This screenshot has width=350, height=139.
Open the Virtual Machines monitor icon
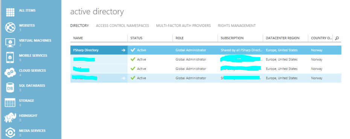coord(10,42)
